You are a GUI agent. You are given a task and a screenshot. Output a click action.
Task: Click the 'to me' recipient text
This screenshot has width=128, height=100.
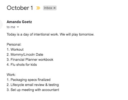pos(11,27)
